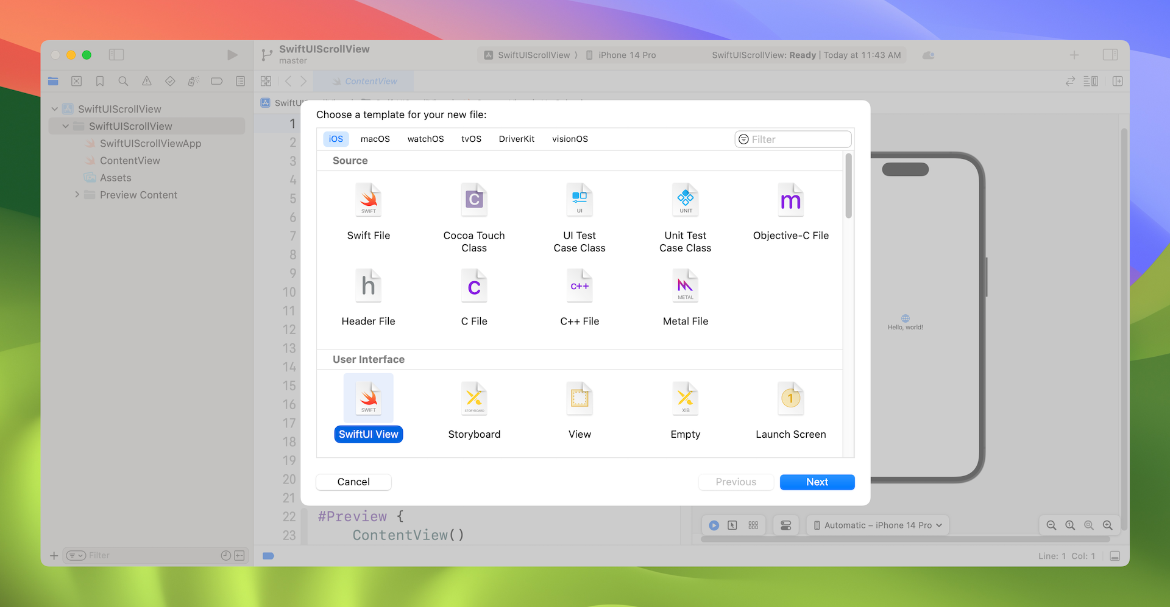The image size is (1170, 607).
Task: Click the add tab plus button in toolbar
Action: (1074, 55)
